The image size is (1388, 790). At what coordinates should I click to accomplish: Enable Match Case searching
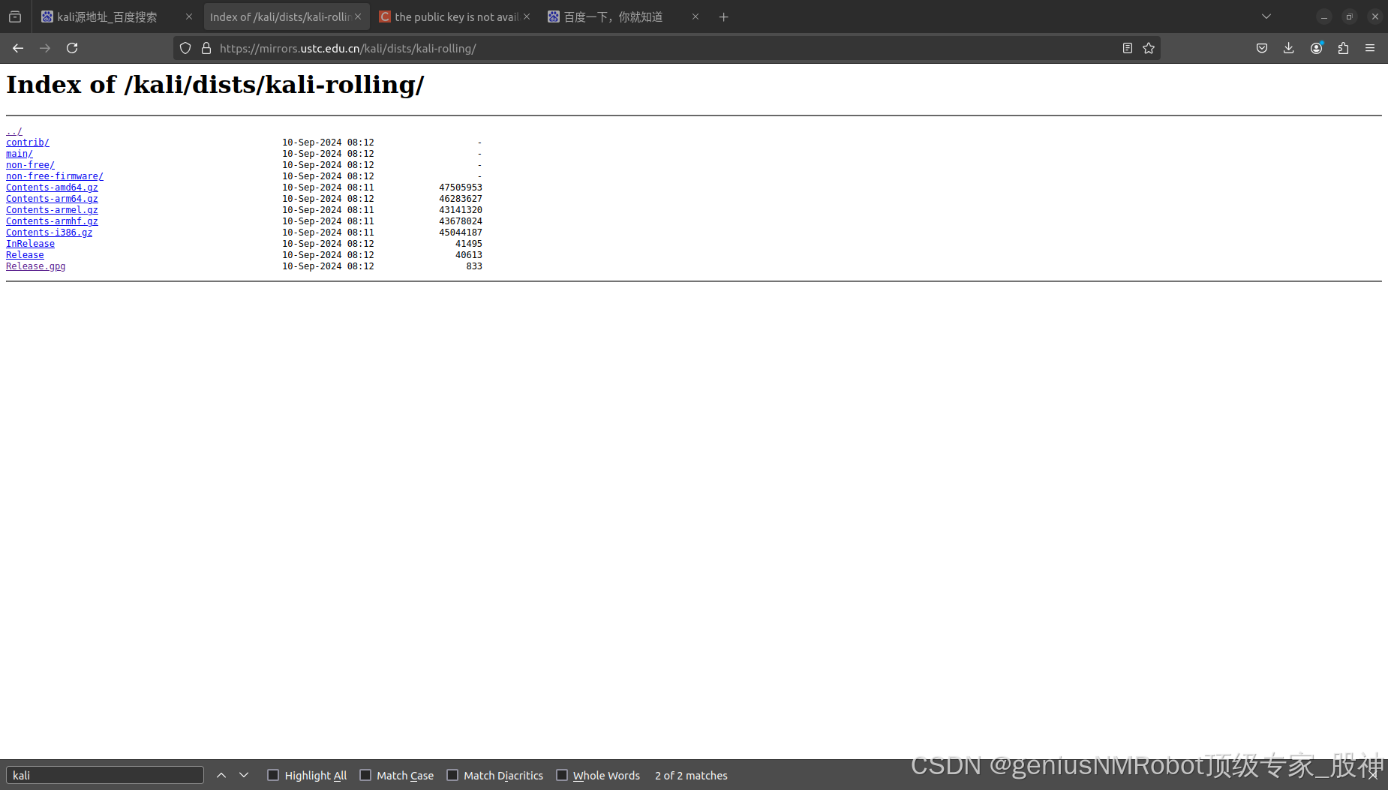[x=365, y=775]
